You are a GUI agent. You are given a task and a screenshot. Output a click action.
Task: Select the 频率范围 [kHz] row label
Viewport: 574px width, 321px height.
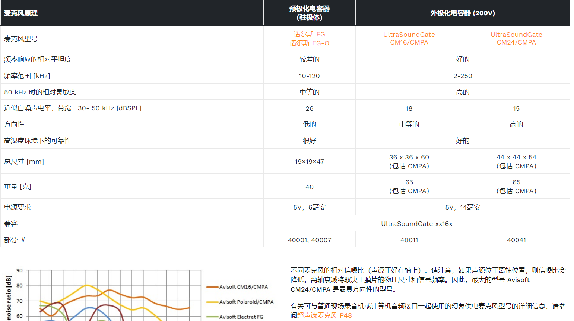[x=27, y=76]
